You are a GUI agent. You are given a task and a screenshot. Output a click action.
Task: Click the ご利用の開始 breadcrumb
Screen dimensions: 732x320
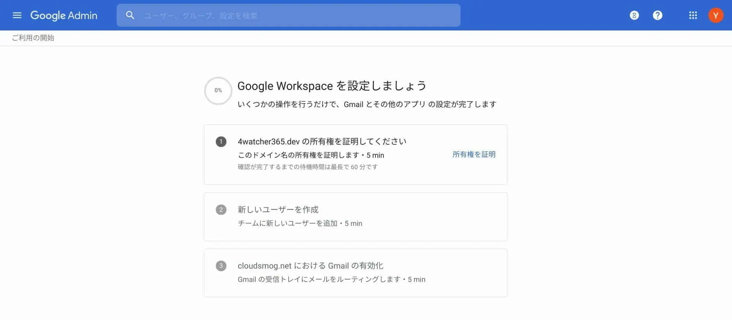(x=33, y=38)
